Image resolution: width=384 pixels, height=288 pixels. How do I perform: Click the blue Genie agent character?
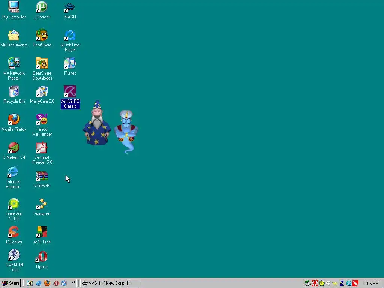(x=126, y=132)
